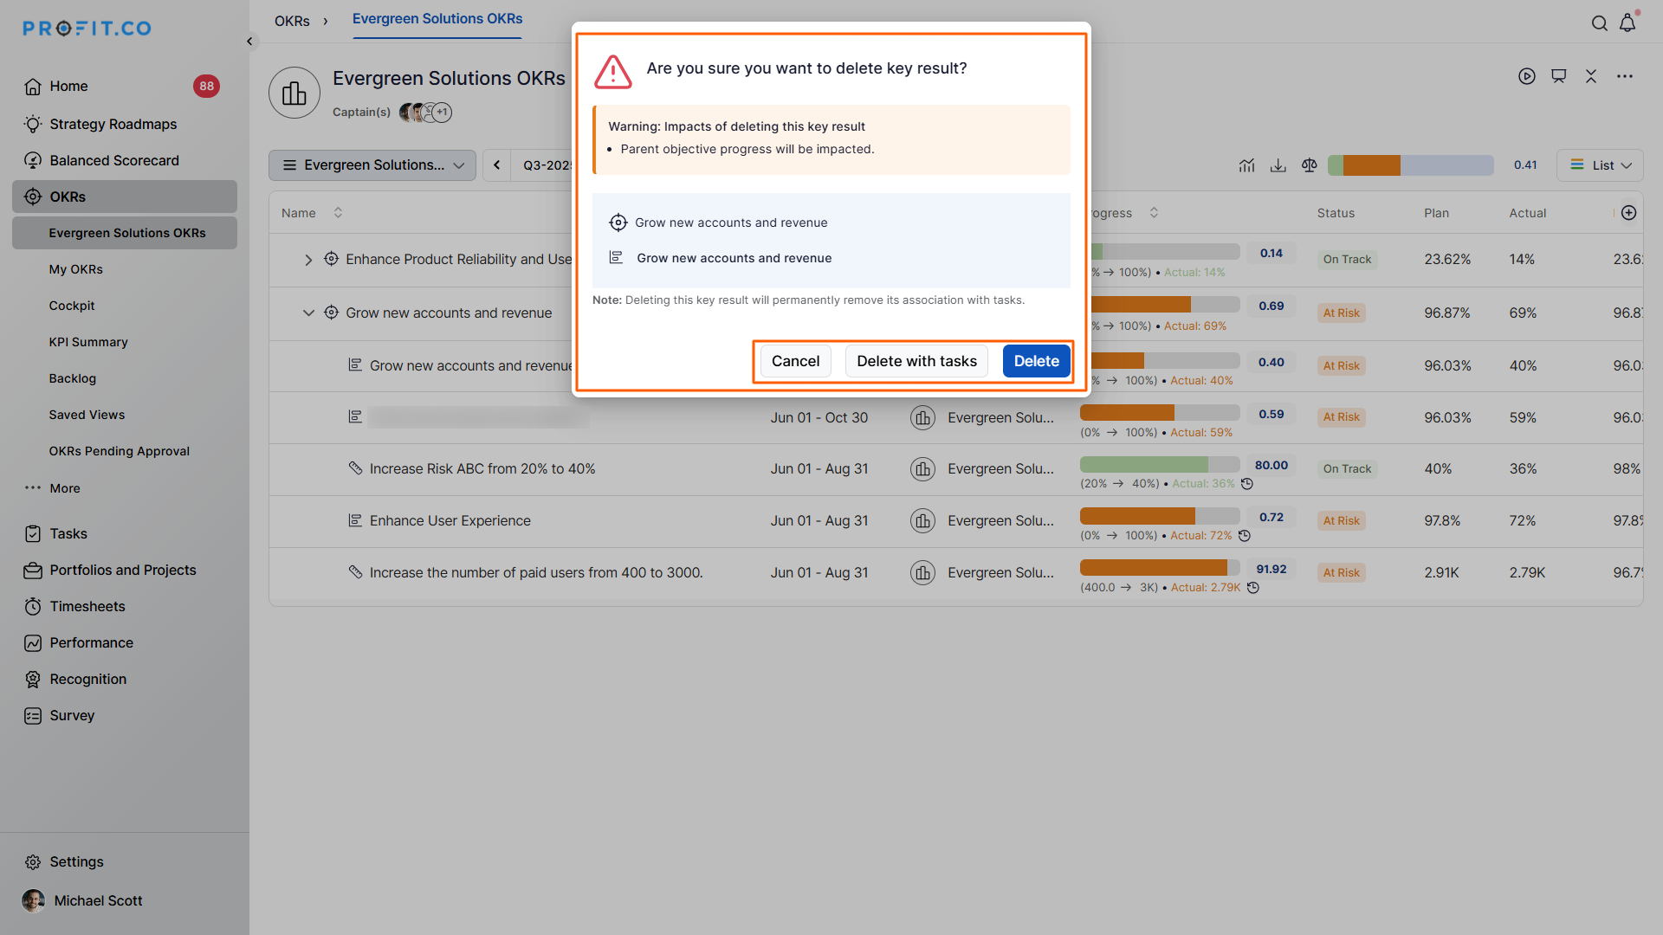The height and width of the screenshot is (935, 1663).
Task: Click the download icon in toolbar
Action: click(1278, 165)
